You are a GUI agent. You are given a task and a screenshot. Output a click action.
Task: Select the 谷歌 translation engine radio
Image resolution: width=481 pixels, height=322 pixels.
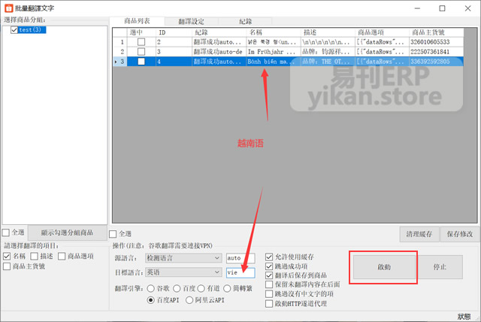pos(151,288)
